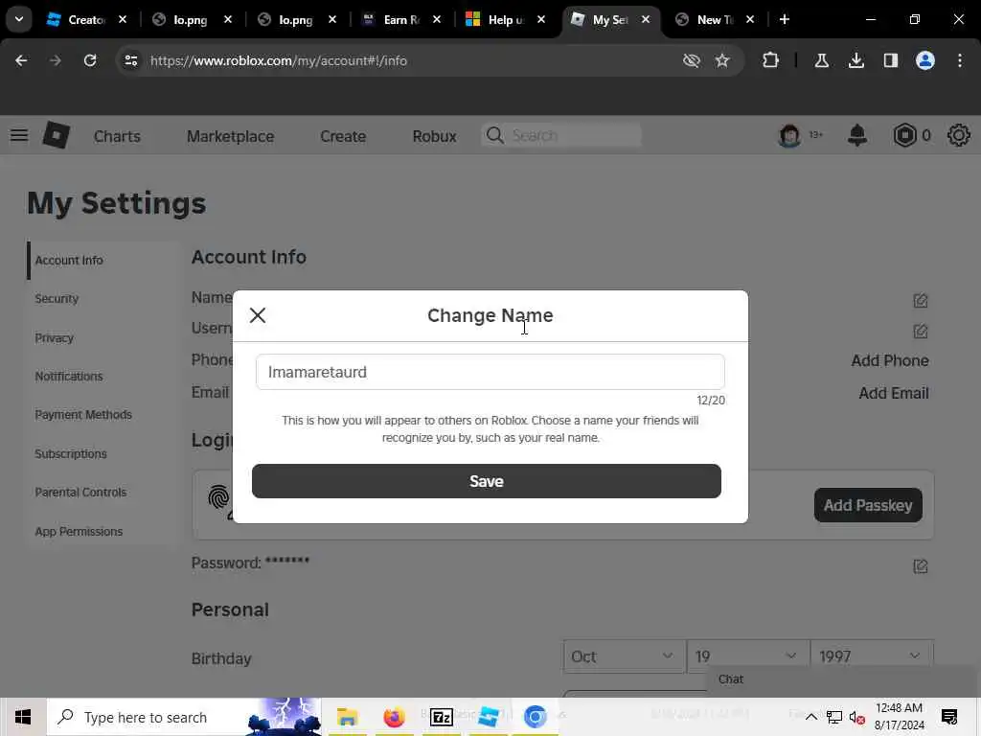
Task: Reload the current page
Action: (x=90, y=60)
